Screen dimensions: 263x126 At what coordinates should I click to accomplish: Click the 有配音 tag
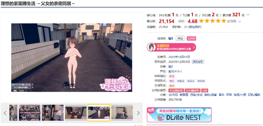tap(181, 81)
